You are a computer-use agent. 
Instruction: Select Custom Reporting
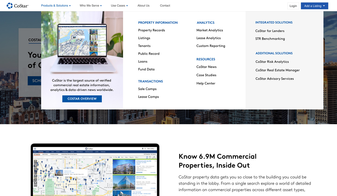point(211,46)
